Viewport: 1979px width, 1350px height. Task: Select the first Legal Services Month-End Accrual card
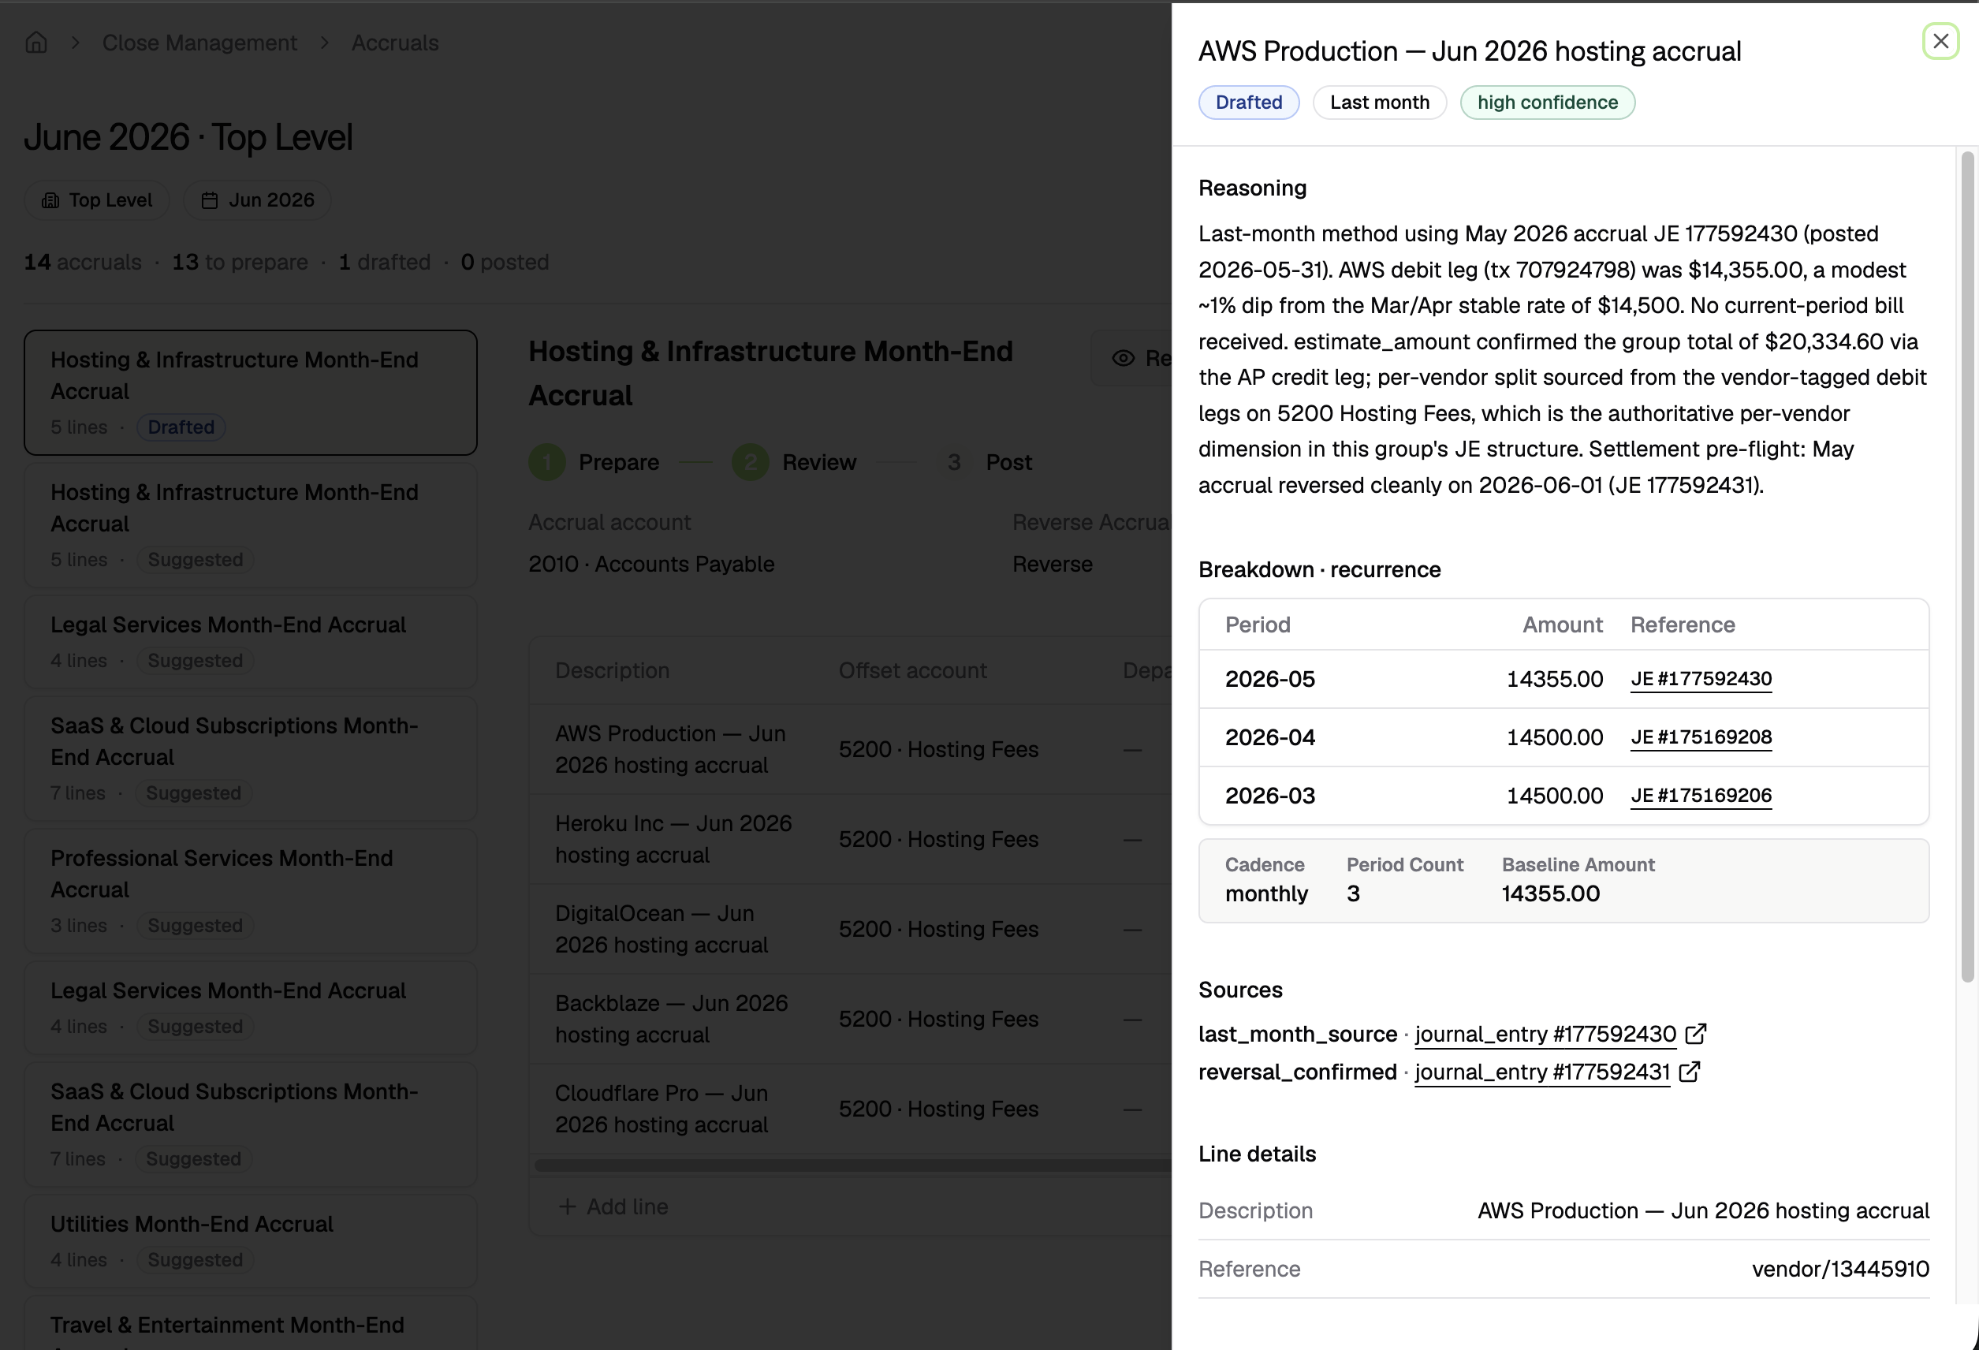(x=251, y=641)
